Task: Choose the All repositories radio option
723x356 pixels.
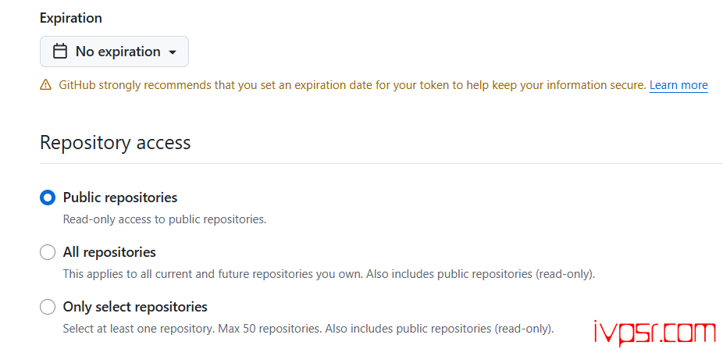Action: click(48, 252)
